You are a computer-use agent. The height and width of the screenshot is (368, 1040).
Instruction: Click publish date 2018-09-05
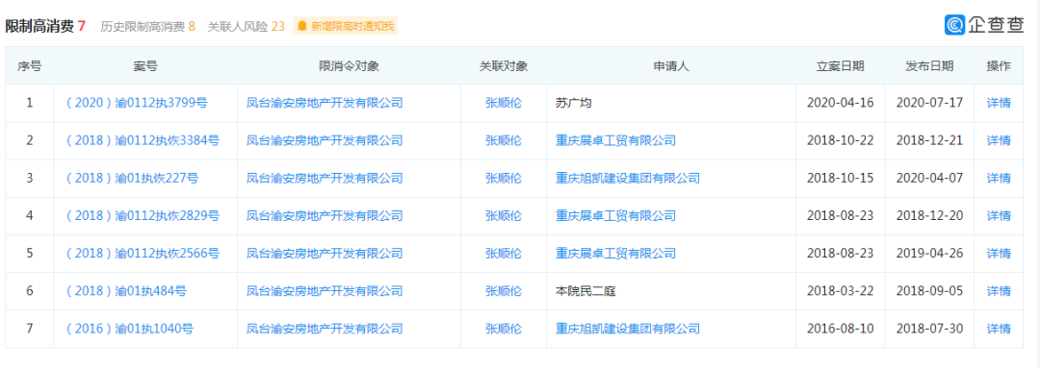(x=929, y=291)
